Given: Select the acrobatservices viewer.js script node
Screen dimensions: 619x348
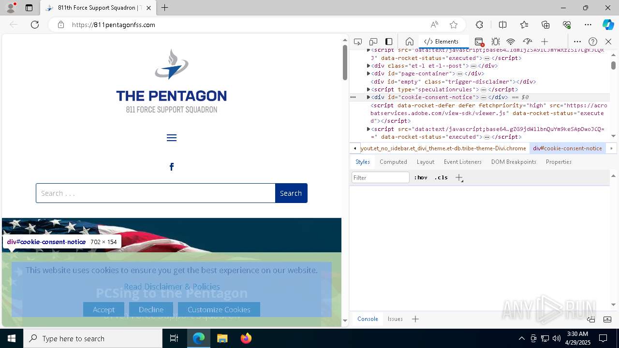Looking at the screenshot, I should (488, 113).
